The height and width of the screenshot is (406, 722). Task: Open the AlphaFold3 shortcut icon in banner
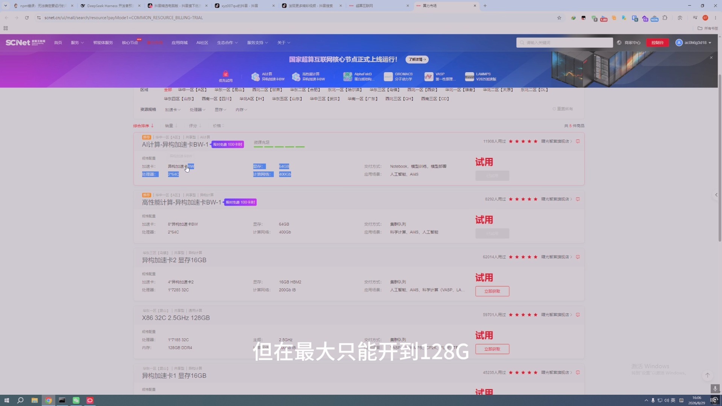click(347, 77)
